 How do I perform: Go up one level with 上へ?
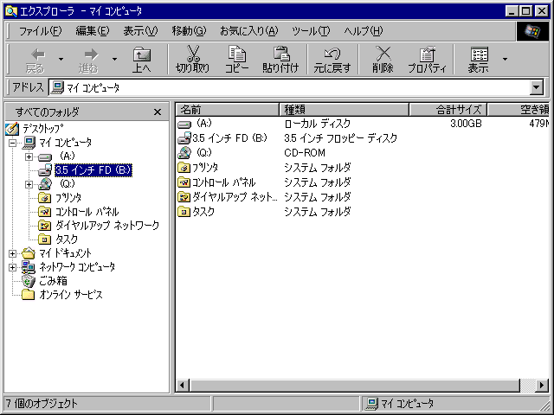pos(142,60)
